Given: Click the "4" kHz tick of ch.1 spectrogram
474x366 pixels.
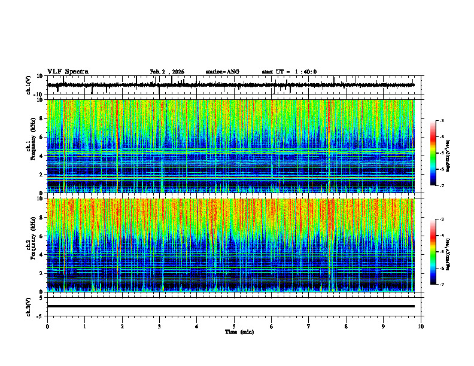Looking at the screenshot, I should [x=42, y=156].
